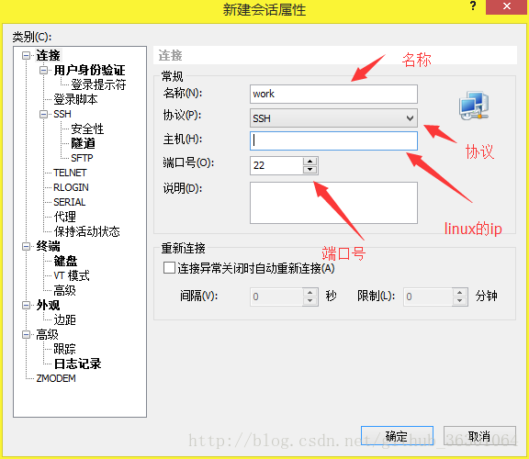529x459 pixels.
Task: Increase the port number with up arrow
Action: [310, 161]
